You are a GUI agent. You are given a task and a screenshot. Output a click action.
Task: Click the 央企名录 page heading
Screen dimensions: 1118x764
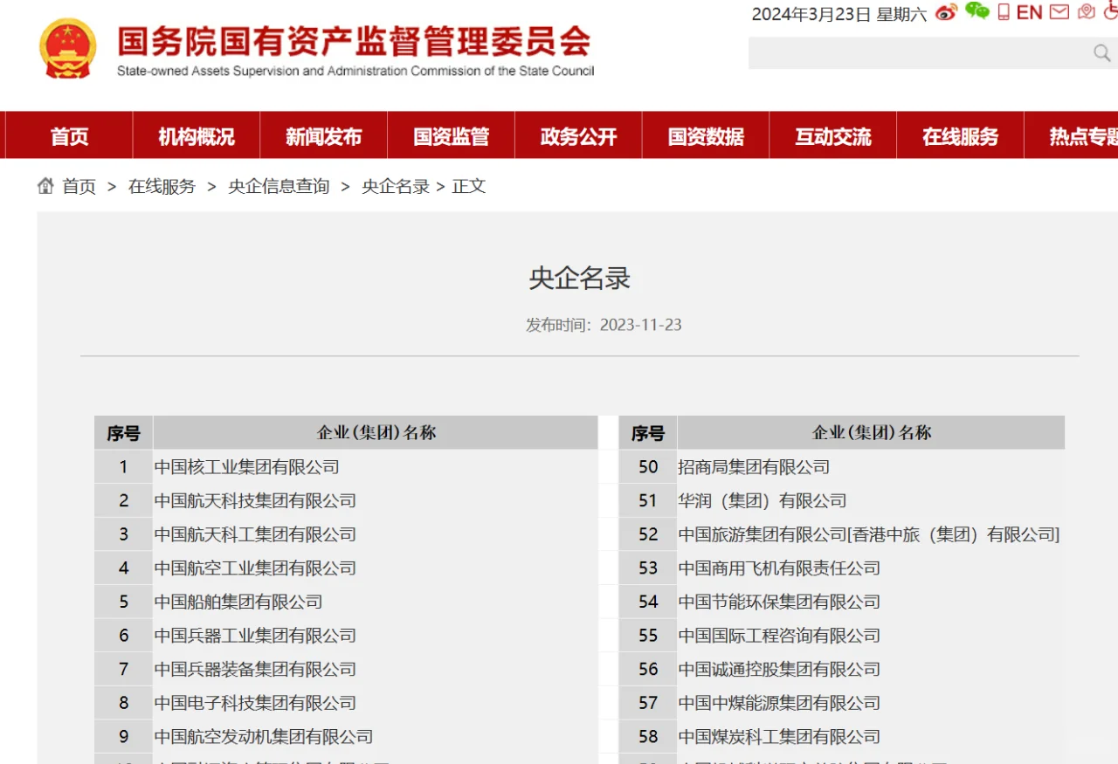pos(580,279)
